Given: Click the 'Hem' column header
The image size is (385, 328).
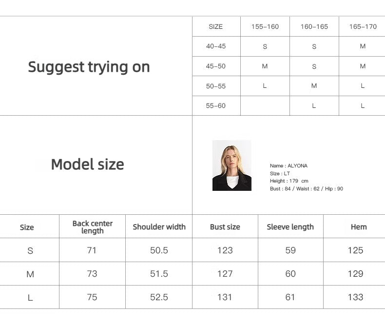Looking at the screenshot, I should coord(359,227).
